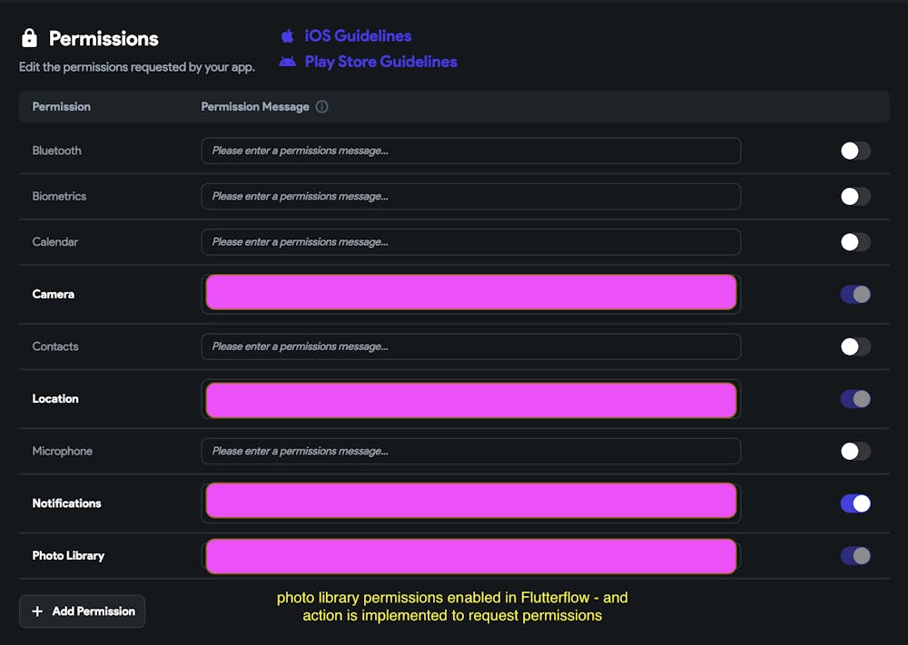
Task: Toggle the Camera permission switch
Action: 854,294
